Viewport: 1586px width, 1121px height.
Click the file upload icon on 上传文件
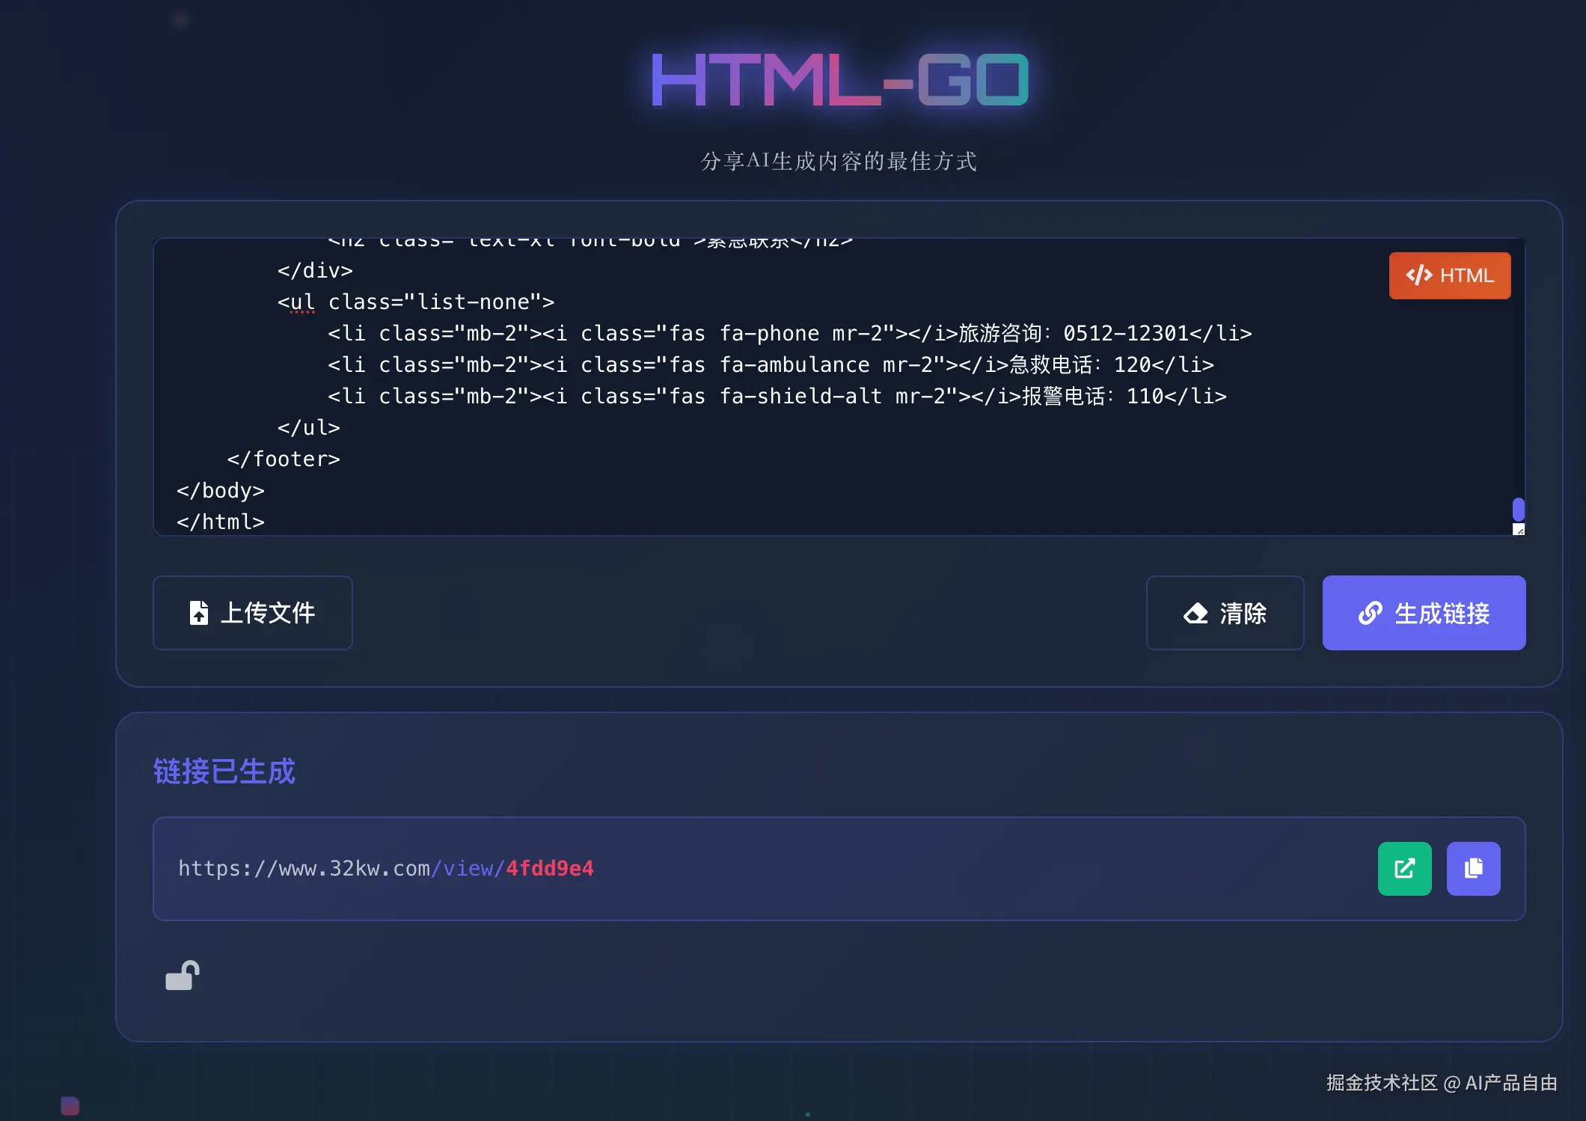click(198, 613)
